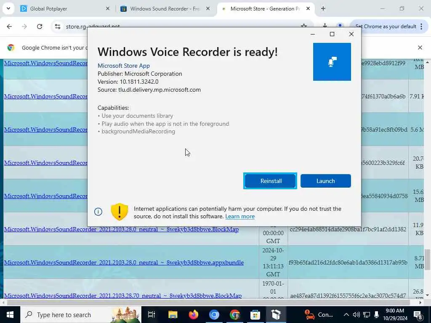This screenshot has width=431, height=323.
Task: Click the network icon in system tray
Action: click(367, 315)
